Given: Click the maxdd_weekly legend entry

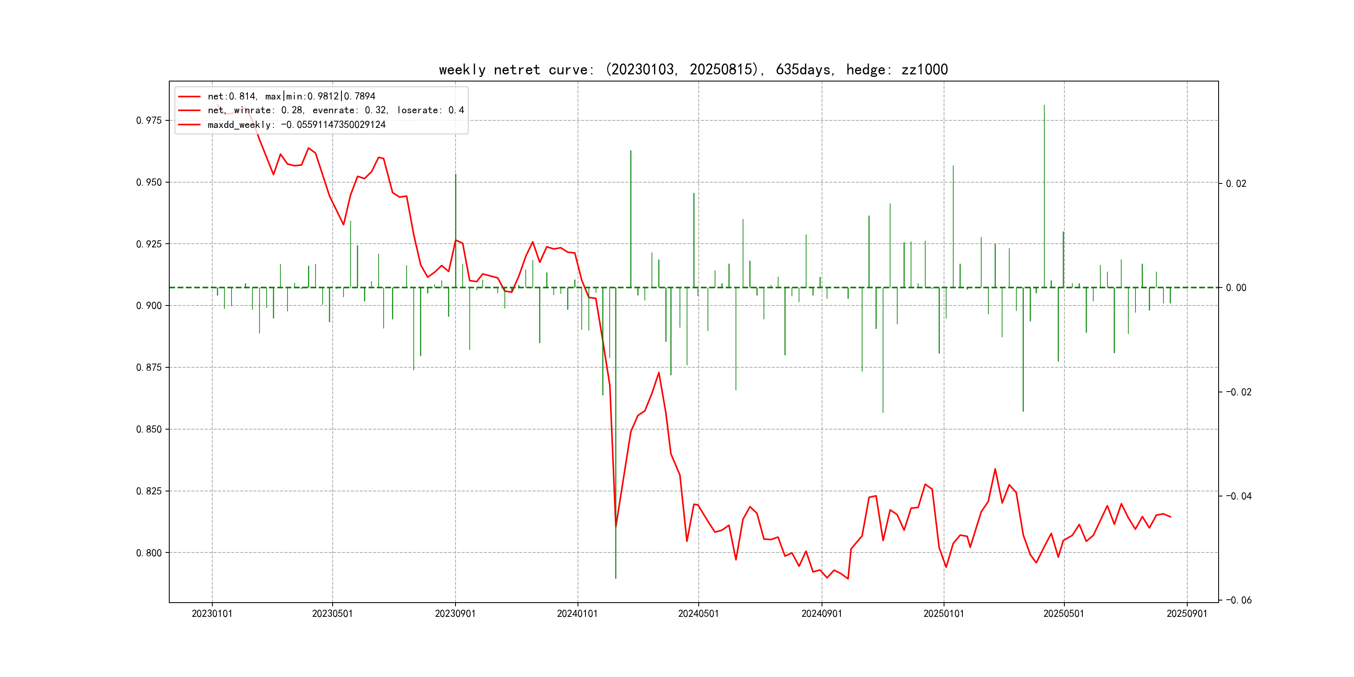Looking at the screenshot, I should pyautogui.click(x=296, y=125).
